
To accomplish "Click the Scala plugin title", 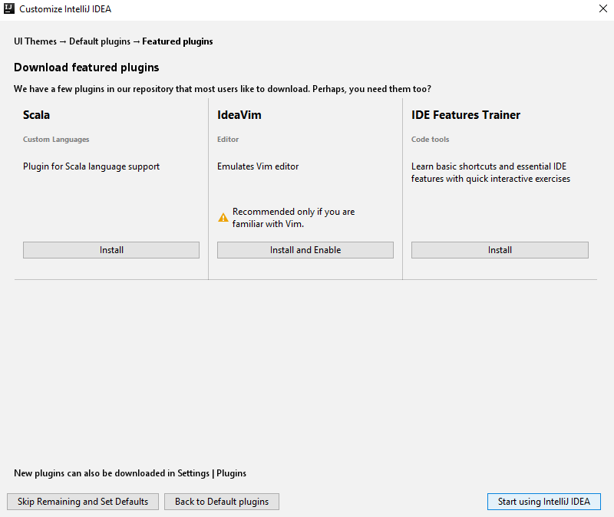I will (x=37, y=115).
